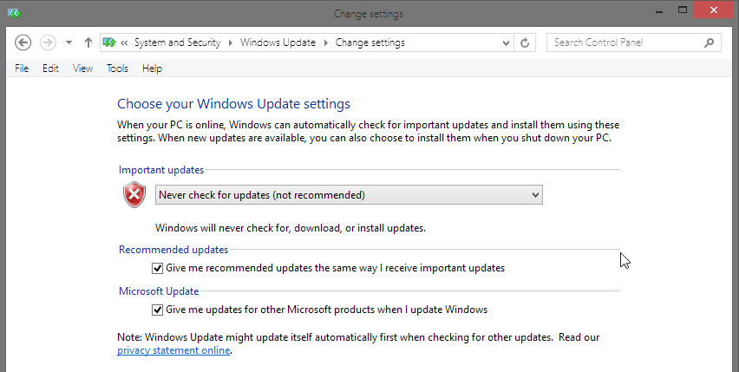The height and width of the screenshot is (372, 739).
Task: Click the Search Control Panel field
Action: (625, 42)
